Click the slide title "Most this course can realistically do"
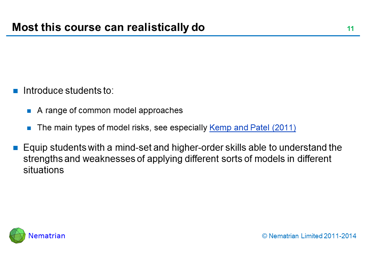The image size is (366, 253). (108, 27)
